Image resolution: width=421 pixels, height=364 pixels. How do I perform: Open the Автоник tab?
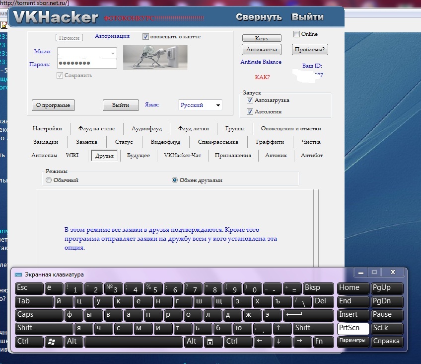coord(276,155)
